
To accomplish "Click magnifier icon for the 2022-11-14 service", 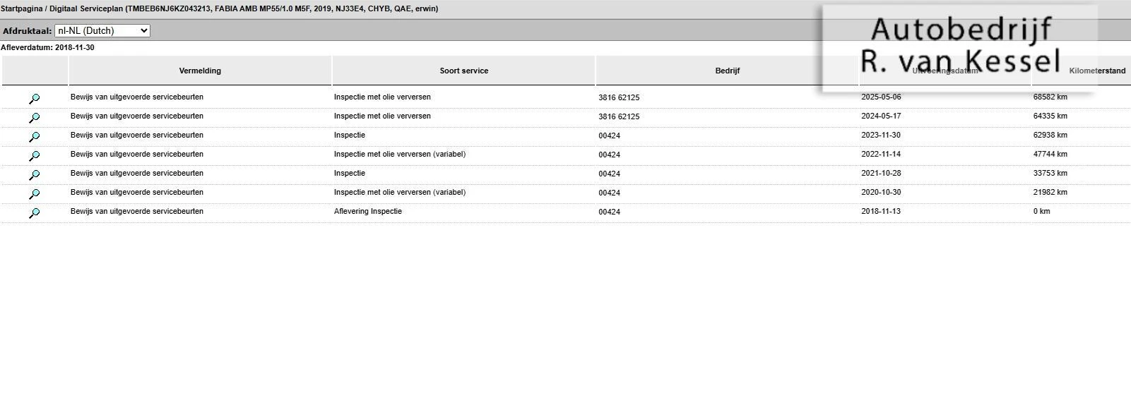I will (34, 156).
